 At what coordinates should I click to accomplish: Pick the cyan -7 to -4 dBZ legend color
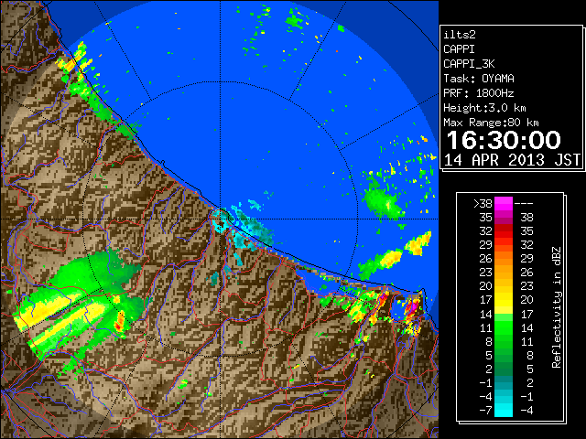(504, 410)
